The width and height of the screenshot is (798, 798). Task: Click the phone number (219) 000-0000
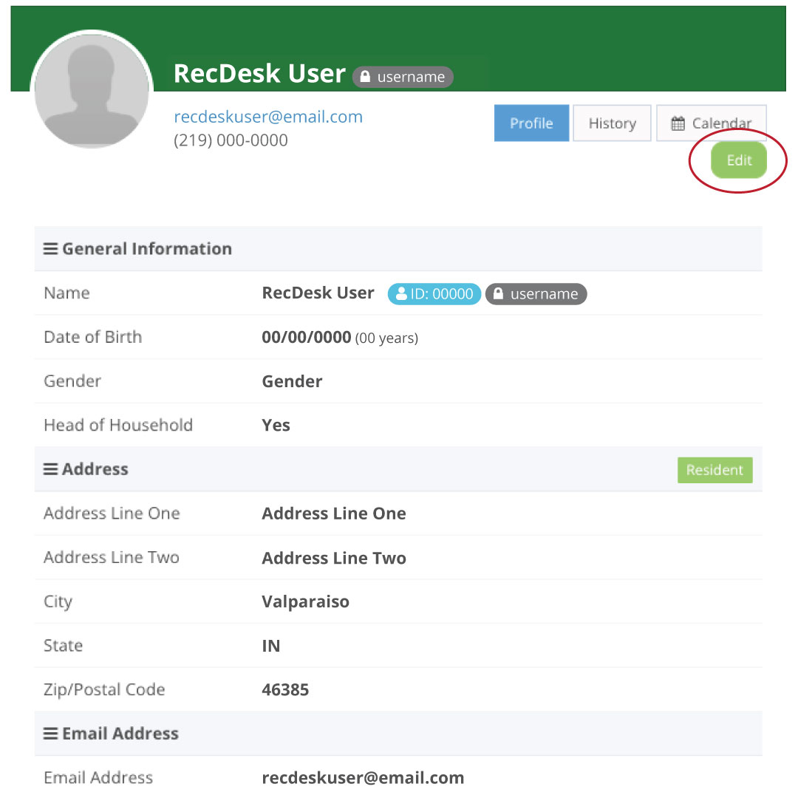point(231,140)
